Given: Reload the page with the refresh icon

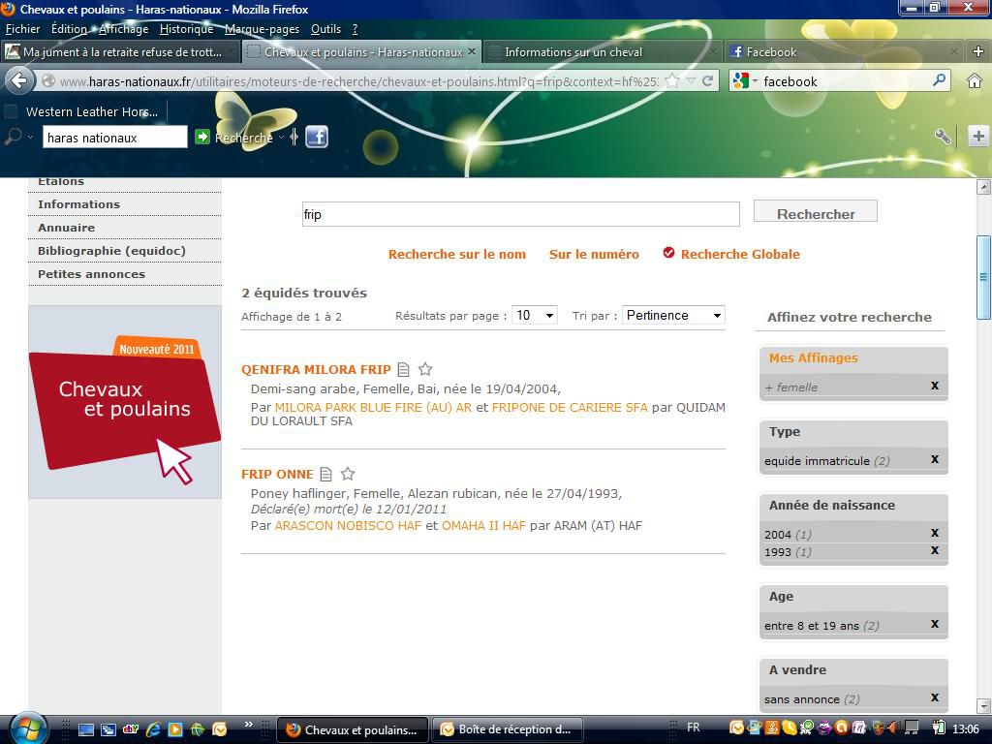Looking at the screenshot, I should [708, 81].
